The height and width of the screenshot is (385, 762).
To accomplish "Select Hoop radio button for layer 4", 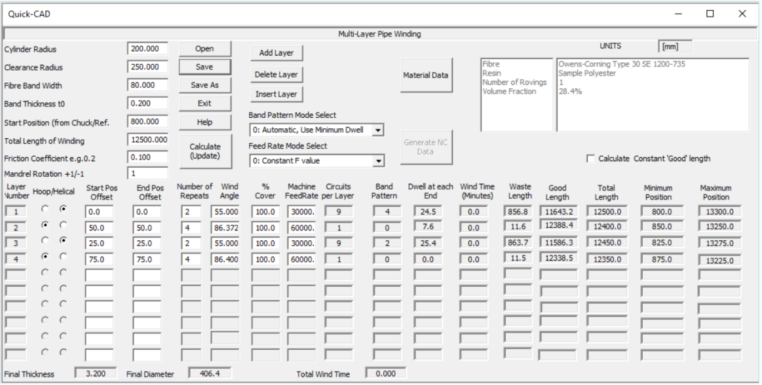I will (x=45, y=256).
